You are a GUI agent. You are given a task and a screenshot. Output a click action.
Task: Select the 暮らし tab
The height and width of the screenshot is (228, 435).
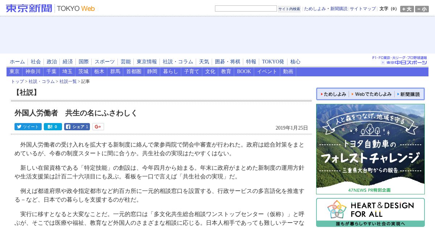tap(171, 72)
